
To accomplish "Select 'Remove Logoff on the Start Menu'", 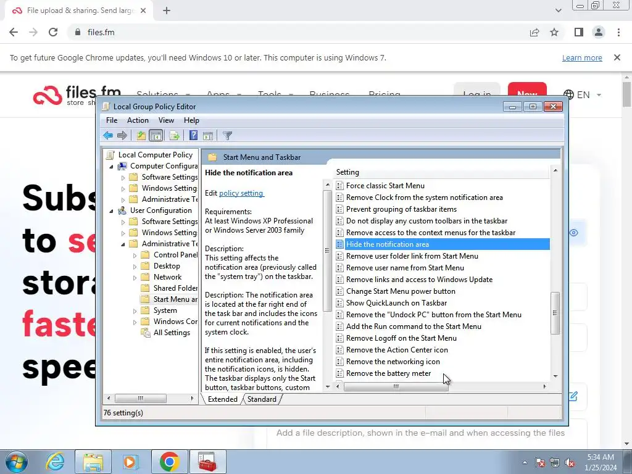I will pos(401,338).
